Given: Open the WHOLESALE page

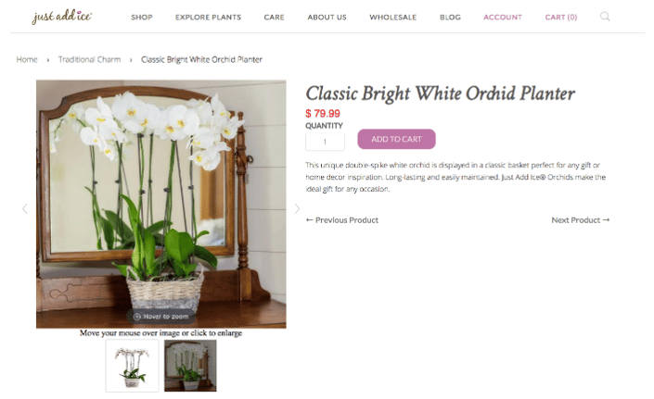Looking at the screenshot, I should [x=393, y=18].
